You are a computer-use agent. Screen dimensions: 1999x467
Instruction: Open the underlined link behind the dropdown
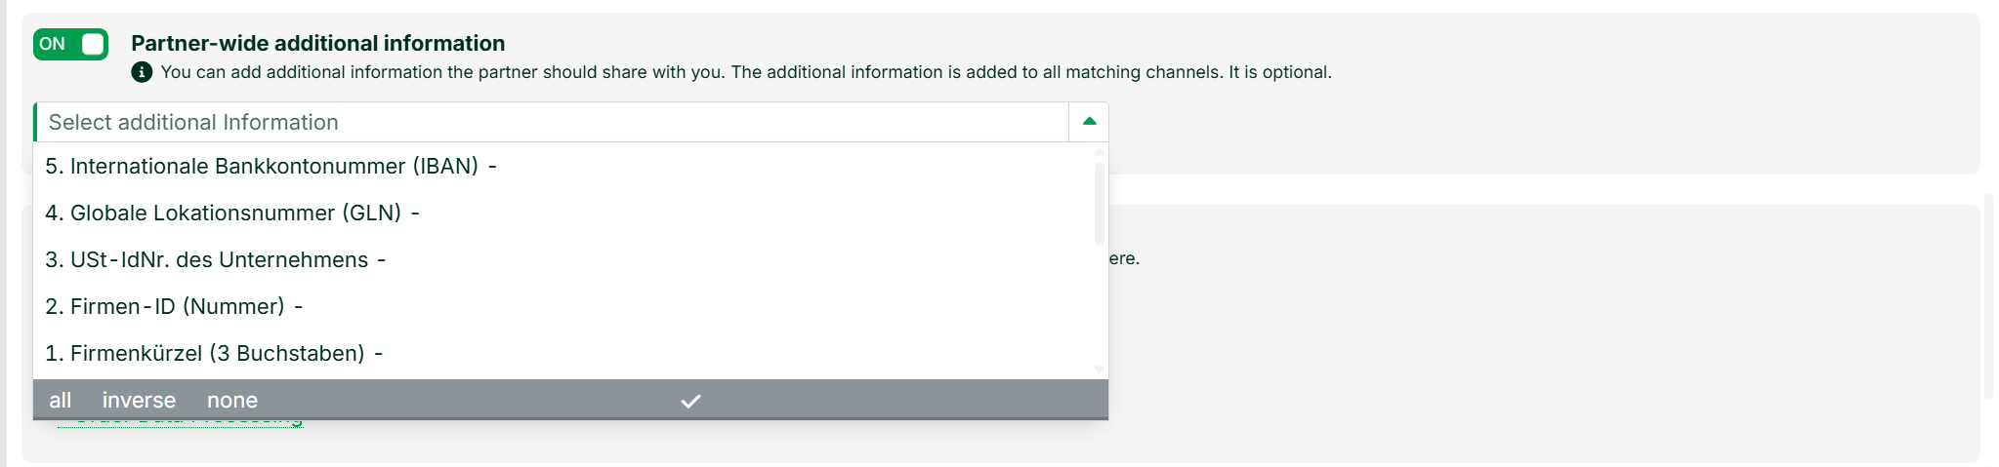181,422
